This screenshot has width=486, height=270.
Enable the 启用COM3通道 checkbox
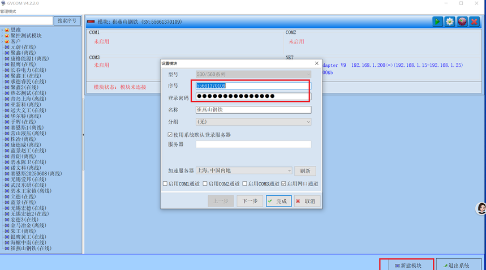tap(244, 183)
